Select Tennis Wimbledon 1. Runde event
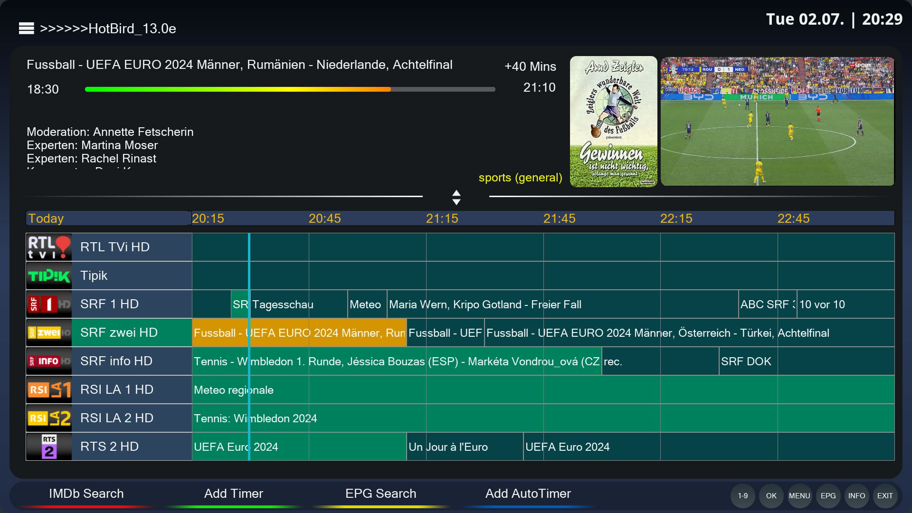The height and width of the screenshot is (513, 912). [x=397, y=361]
